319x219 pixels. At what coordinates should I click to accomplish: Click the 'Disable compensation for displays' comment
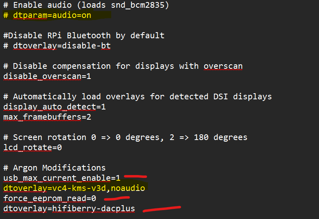click(123, 66)
